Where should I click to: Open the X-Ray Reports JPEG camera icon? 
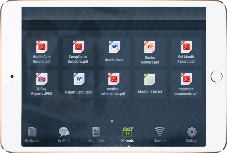tap(42, 79)
